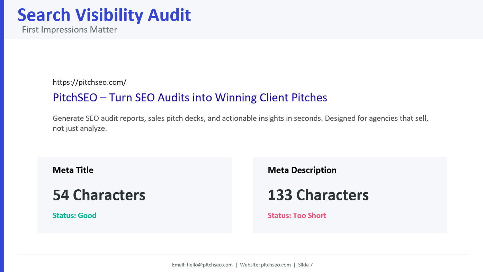Click the Slide 7 indicator
483x272 pixels.
coord(305,265)
